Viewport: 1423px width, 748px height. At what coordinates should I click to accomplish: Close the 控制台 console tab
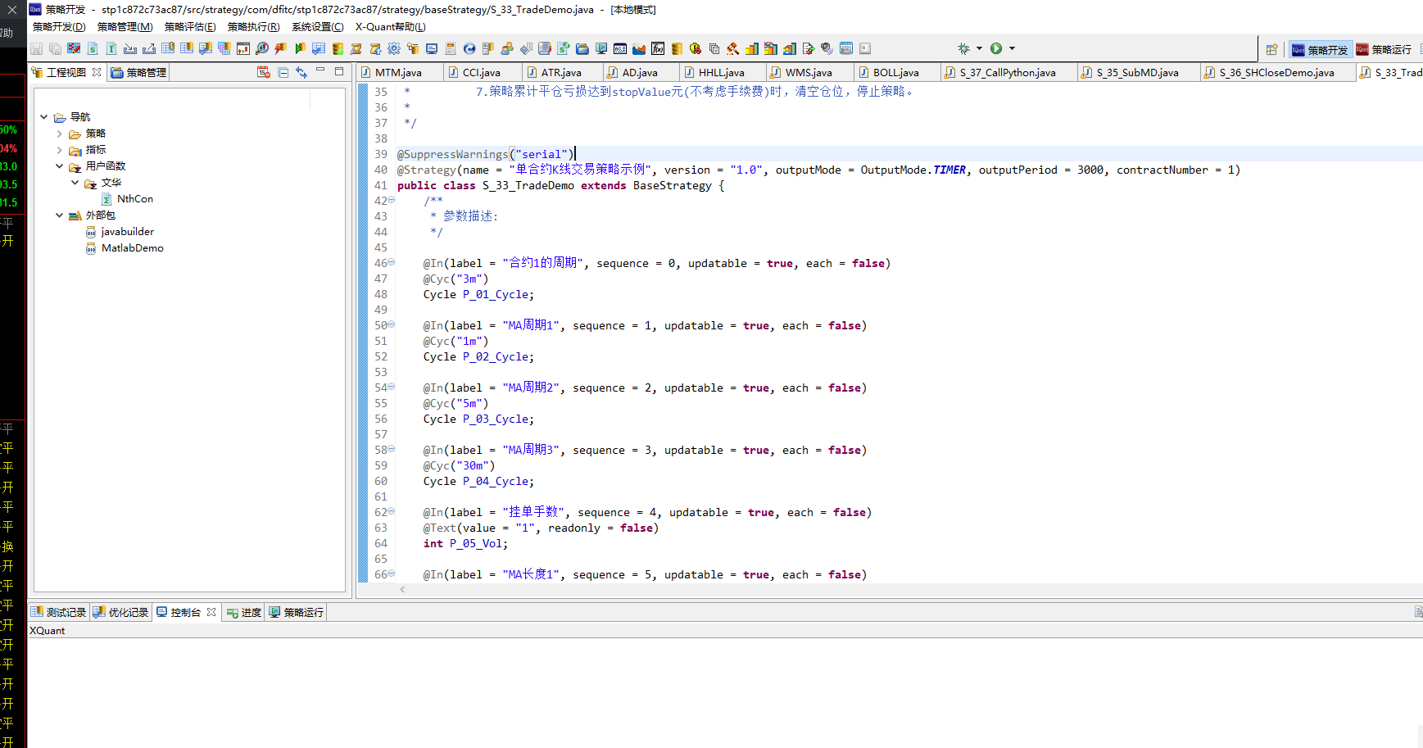point(211,612)
